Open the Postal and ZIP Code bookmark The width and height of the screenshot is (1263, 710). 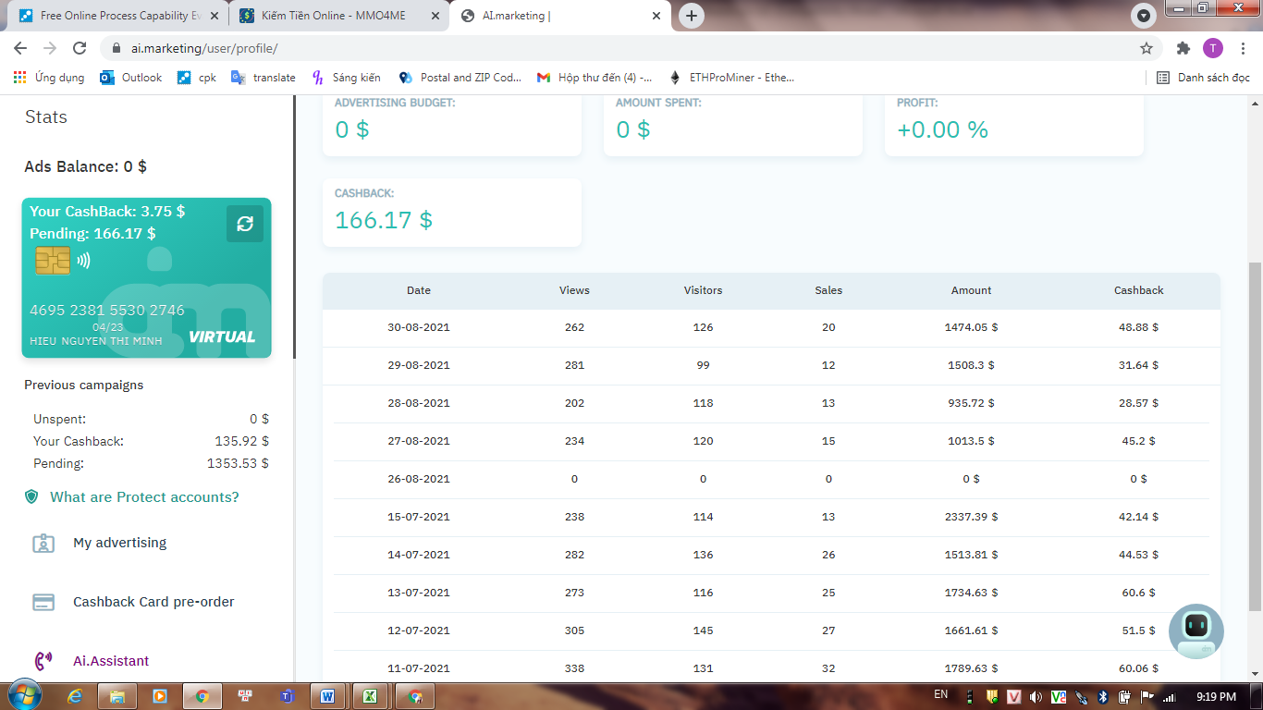pos(460,78)
